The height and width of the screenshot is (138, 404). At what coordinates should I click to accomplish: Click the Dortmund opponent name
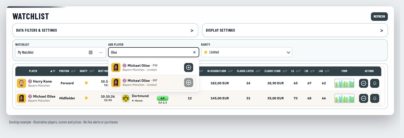(140, 96)
